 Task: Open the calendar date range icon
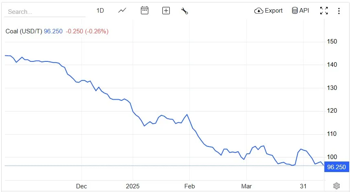click(x=144, y=11)
